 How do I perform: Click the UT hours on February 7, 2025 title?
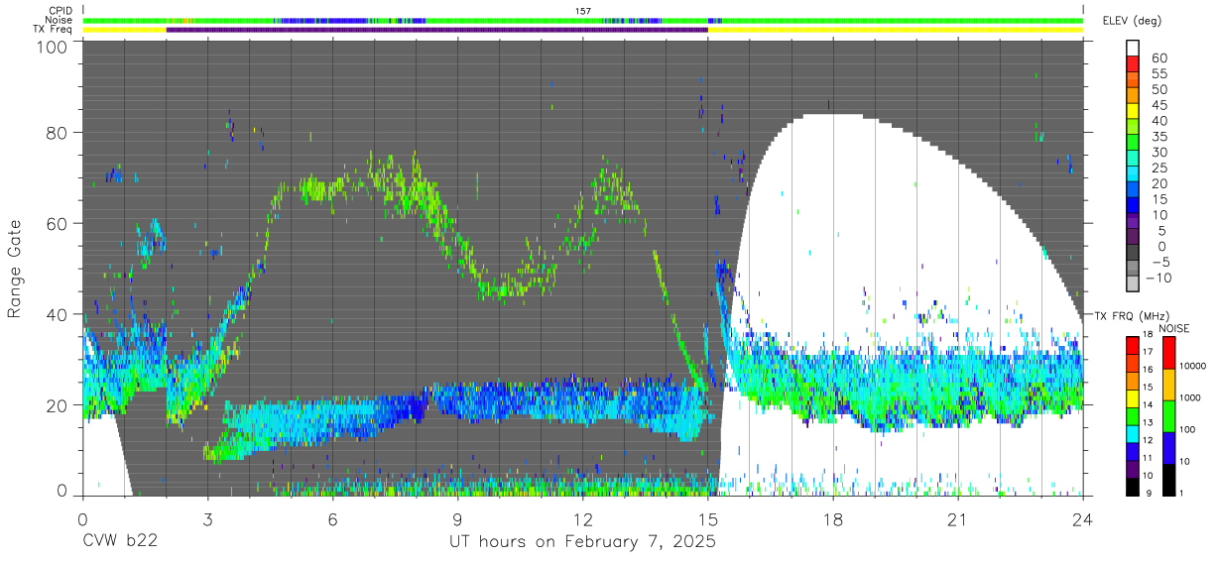pyautogui.click(x=583, y=542)
